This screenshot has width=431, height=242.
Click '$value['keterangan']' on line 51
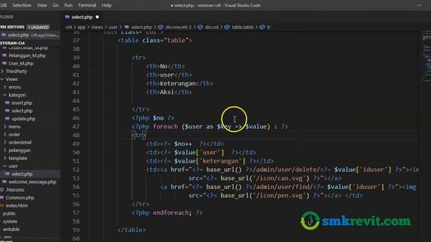click(209, 161)
